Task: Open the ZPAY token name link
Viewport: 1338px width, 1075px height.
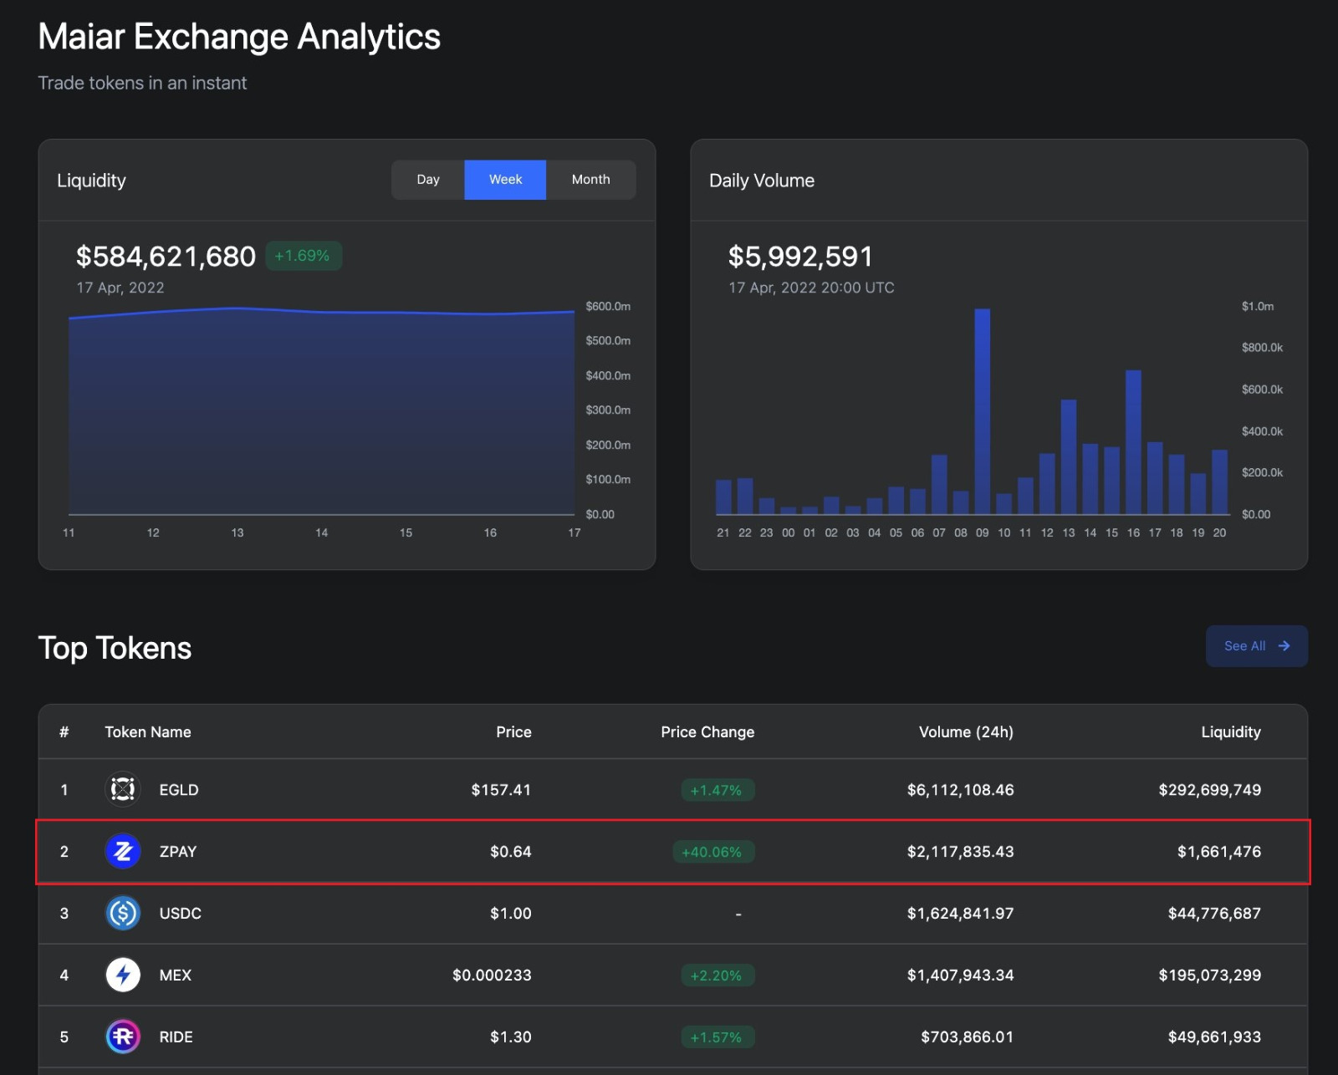Action: (178, 852)
